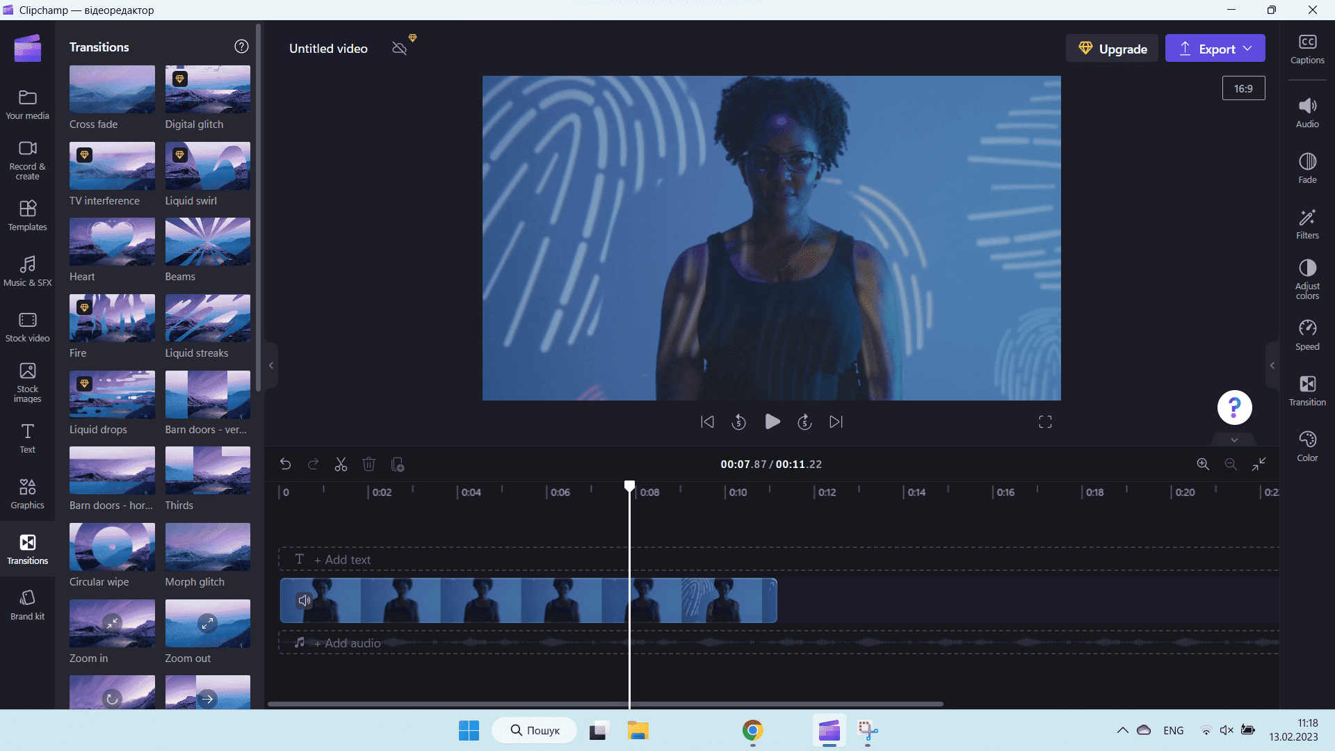
Task: Open the Transition settings icon
Action: click(1306, 389)
